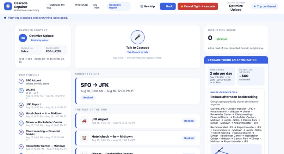Click the Cascade Repairer compass logo
This screenshot has height=154, width=284.
(8, 6)
